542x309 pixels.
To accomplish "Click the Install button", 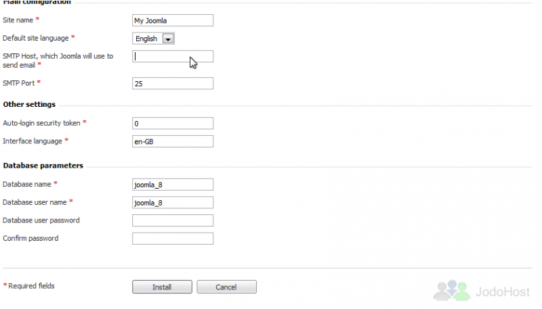I will [x=162, y=287].
